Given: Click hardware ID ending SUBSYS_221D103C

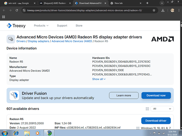Looking at the screenshot, I should click(x=121, y=66).
